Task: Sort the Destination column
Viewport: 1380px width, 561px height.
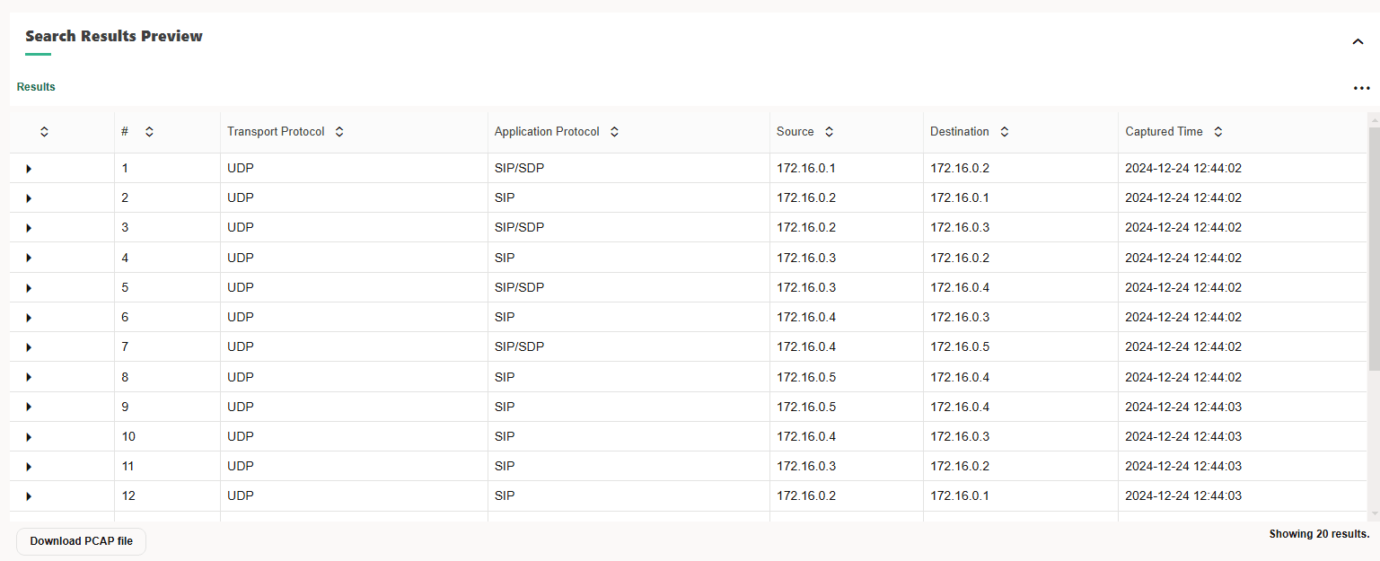Action: (x=1004, y=131)
